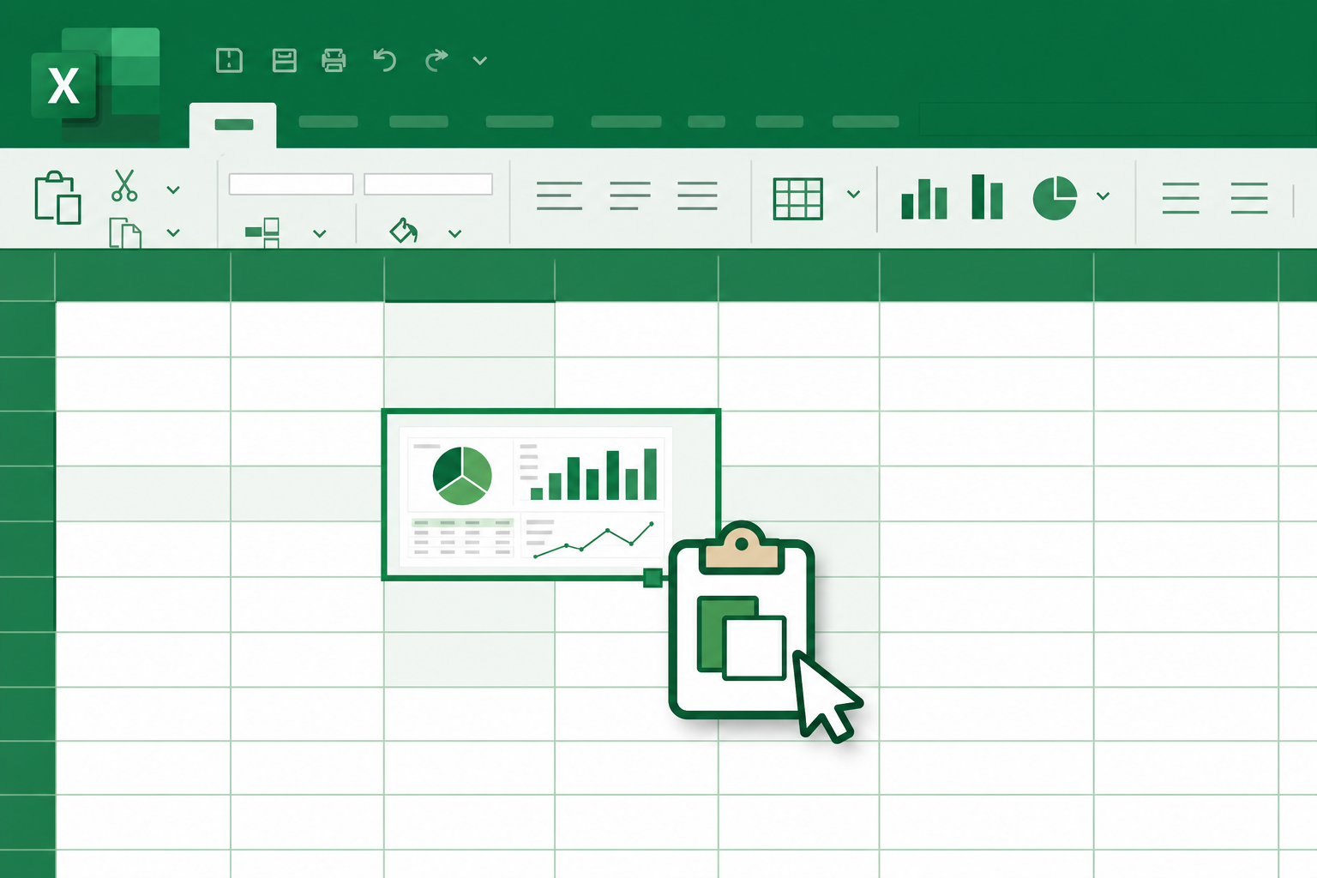Click the large Paste clipboard icon in the ribbon

point(57,198)
